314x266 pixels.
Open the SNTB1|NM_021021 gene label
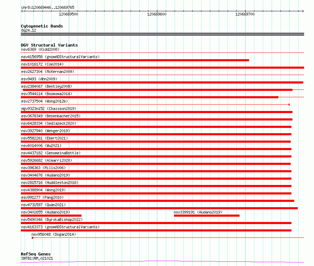point(37,258)
